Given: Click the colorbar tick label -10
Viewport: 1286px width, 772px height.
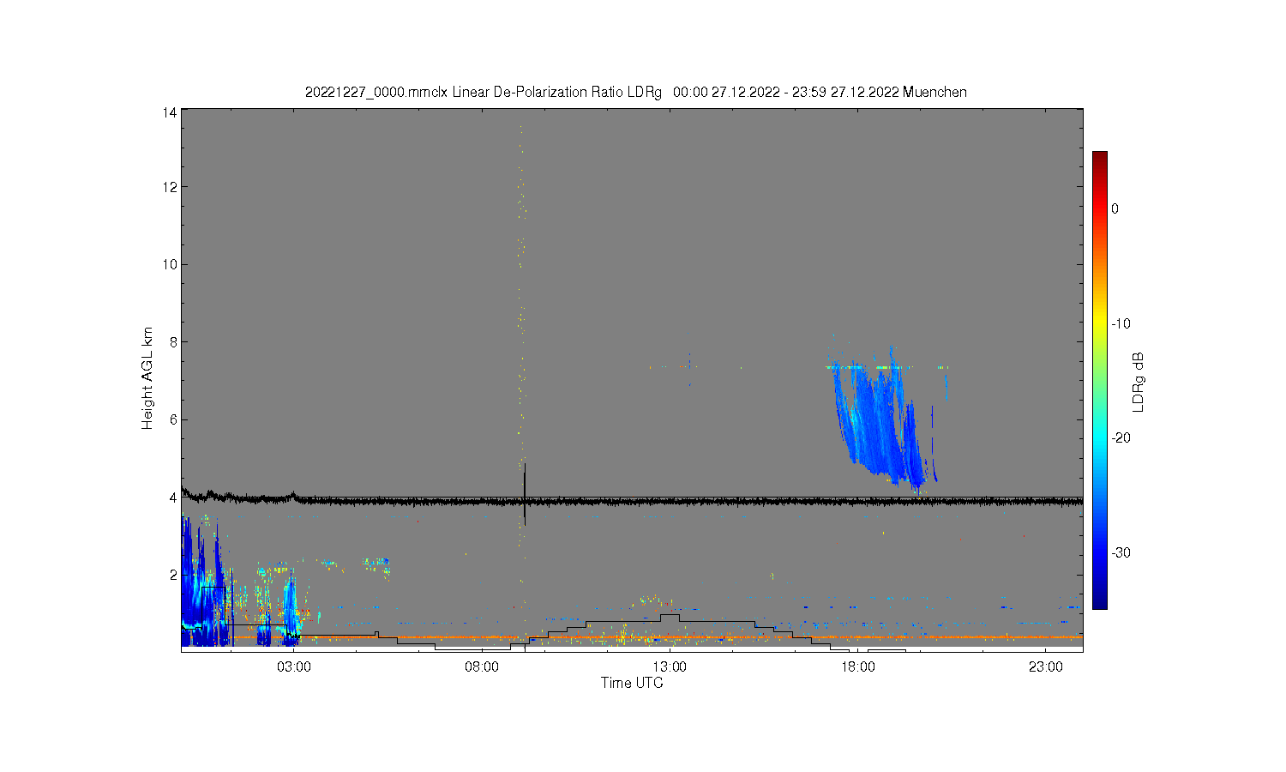Looking at the screenshot, I should pos(1121,323).
